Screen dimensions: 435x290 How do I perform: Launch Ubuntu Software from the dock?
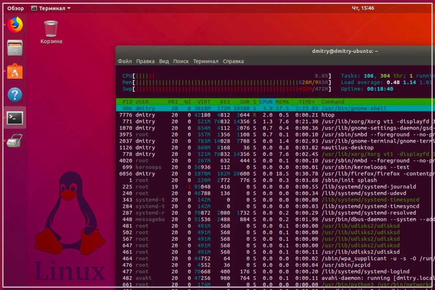click(x=15, y=71)
